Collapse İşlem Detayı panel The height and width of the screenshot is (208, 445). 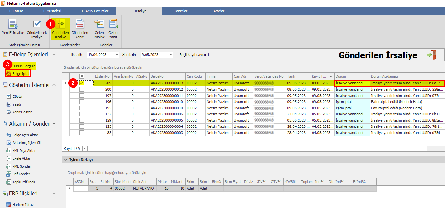tap(66, 160)
